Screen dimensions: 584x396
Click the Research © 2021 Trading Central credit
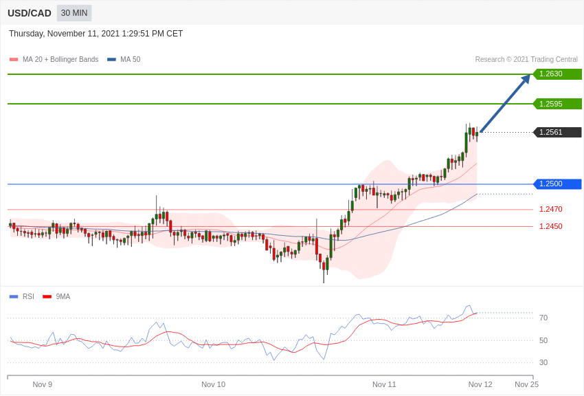[x=526, y=60]
